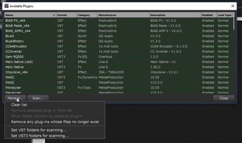242x143 pixels.
Task: Toggle Enabled status for CCInverter row
Action: click(208, 51)
